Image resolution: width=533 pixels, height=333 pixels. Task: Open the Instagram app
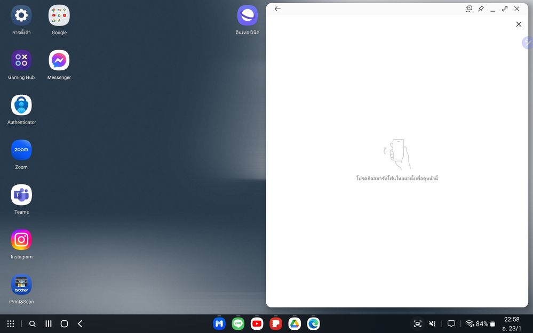21,240
